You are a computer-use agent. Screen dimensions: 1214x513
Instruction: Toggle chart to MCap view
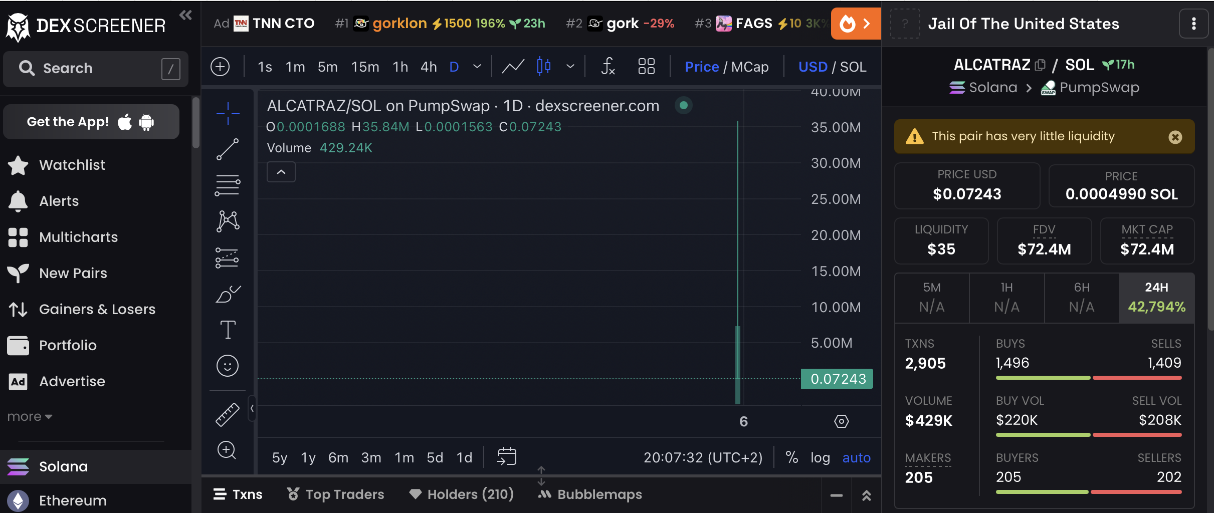[750, 67]
